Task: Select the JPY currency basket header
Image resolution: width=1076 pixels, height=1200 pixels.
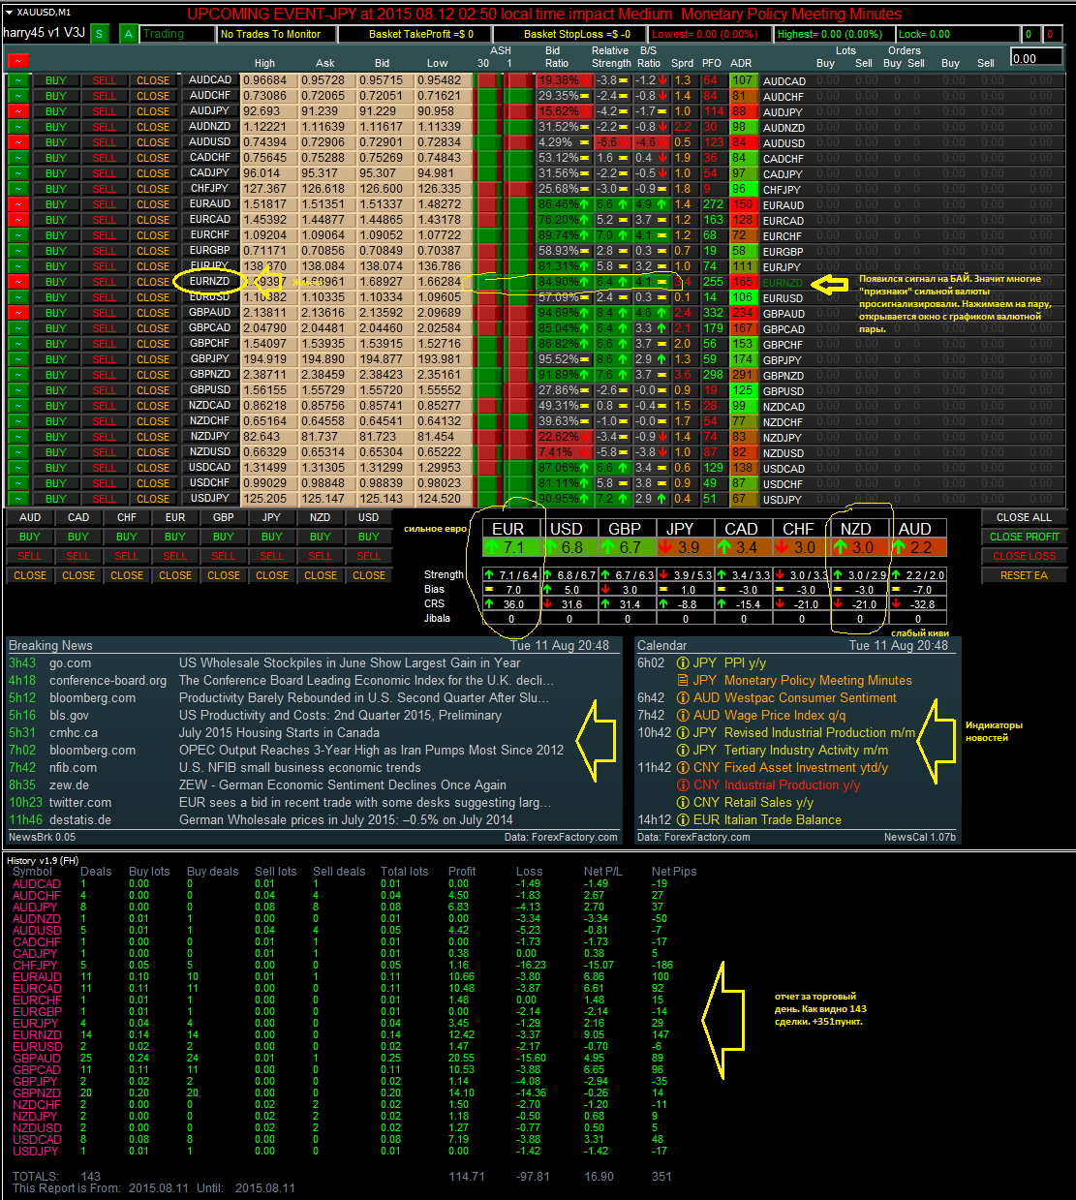Action: (272, 517)
